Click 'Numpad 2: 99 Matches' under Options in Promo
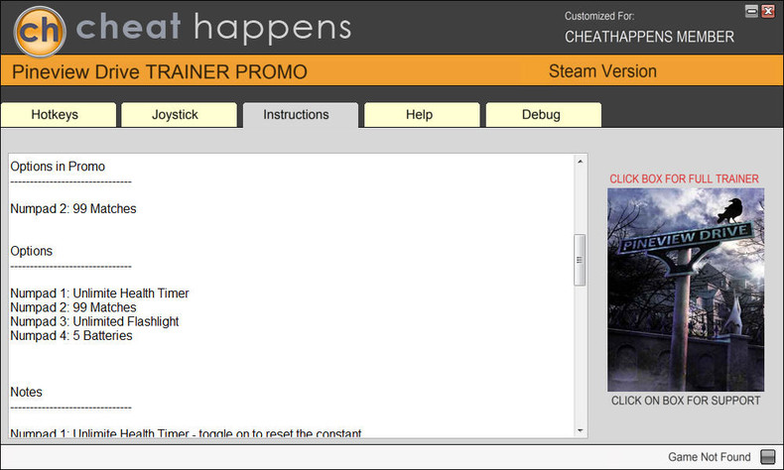This screenshot has width=784, height=470. (x=73, y=209)
